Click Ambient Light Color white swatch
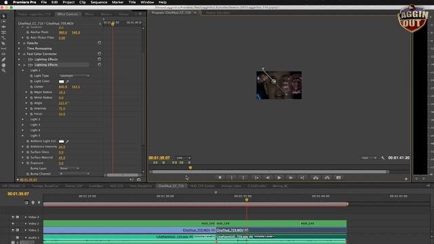The width and height of the screenshot is (434, 244). pyautogui.click(x=62, y=142)
